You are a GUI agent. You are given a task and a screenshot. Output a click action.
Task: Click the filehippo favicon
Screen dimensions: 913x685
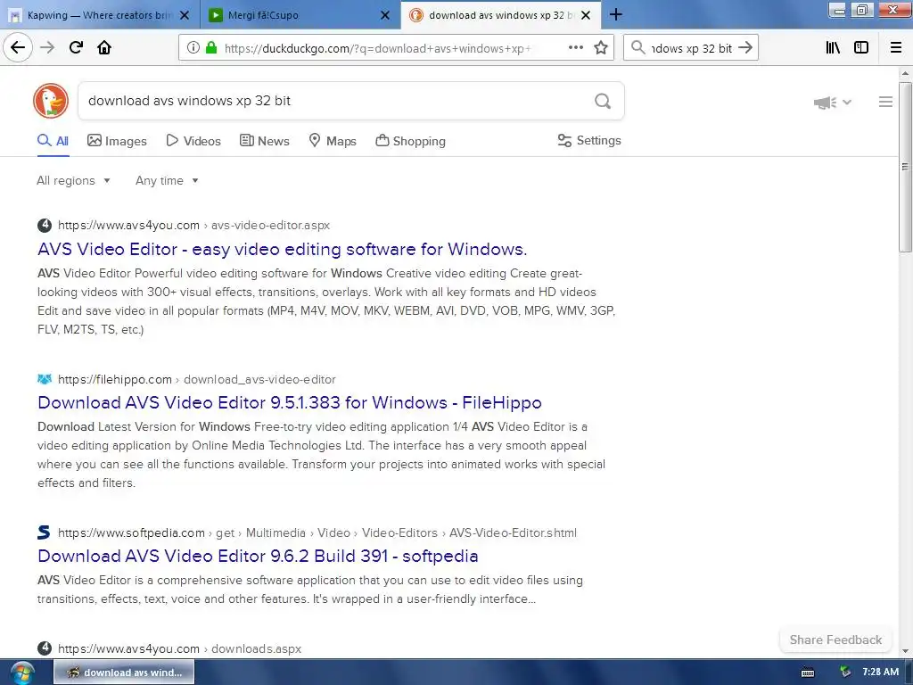[x=45, y=379]
